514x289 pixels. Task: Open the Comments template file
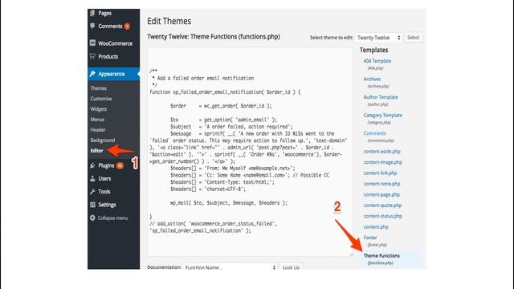[374, 133]
